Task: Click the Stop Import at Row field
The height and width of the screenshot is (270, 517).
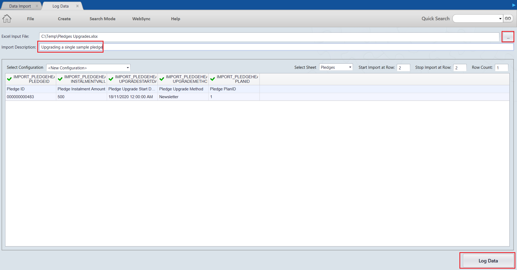Action: (460, 67)
